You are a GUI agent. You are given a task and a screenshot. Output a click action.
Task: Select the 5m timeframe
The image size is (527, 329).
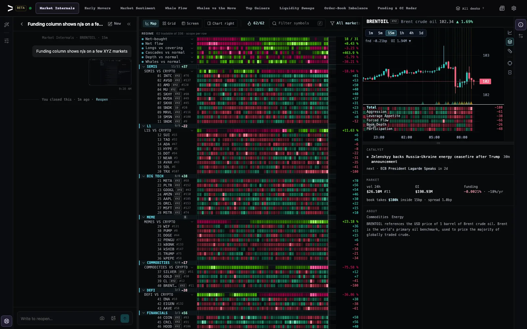(380, 33)
